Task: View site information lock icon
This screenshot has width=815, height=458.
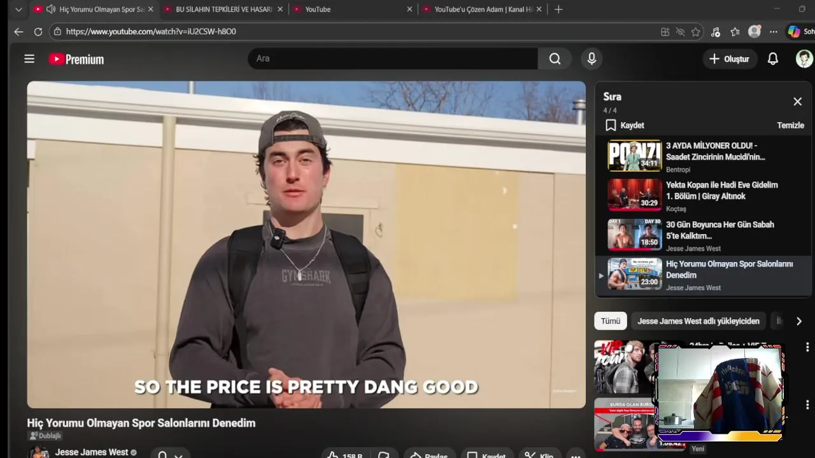Action: click(57, 31)
